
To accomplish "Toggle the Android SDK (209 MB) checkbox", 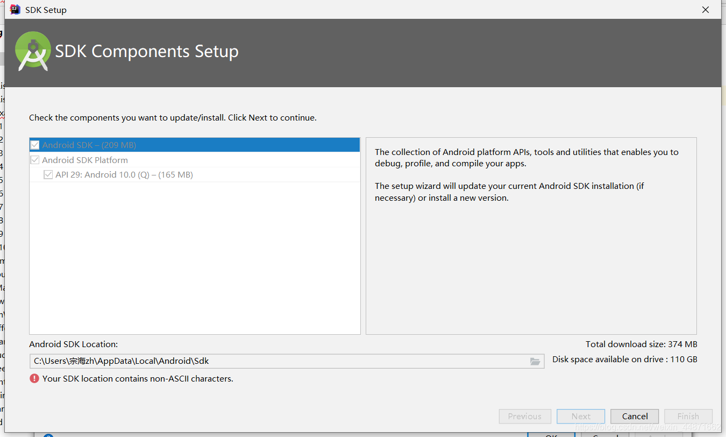I will 35,145.
